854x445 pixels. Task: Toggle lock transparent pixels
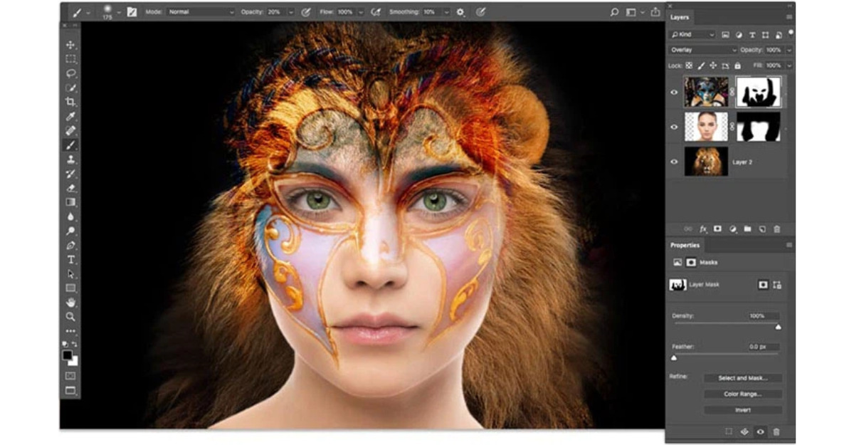point(689,65)
